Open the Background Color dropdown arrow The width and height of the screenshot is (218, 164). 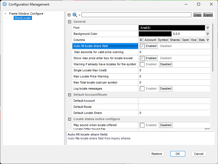(x=207, y=34)
